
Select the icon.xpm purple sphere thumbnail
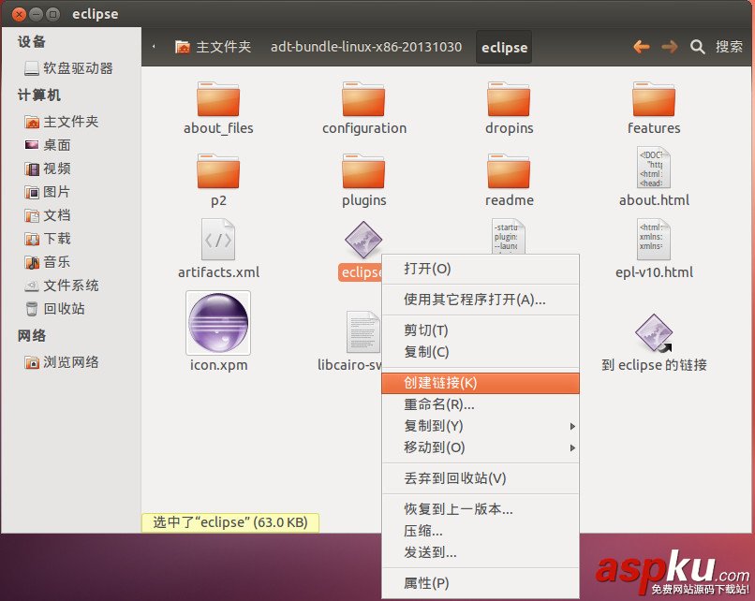(x=218, y=323)
